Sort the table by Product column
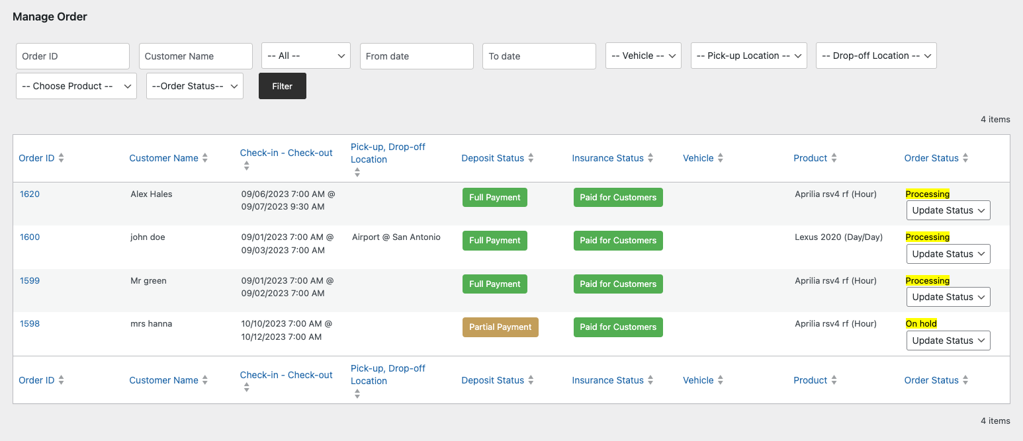This screenshot has height=441, width=1023. click(810, 158)
